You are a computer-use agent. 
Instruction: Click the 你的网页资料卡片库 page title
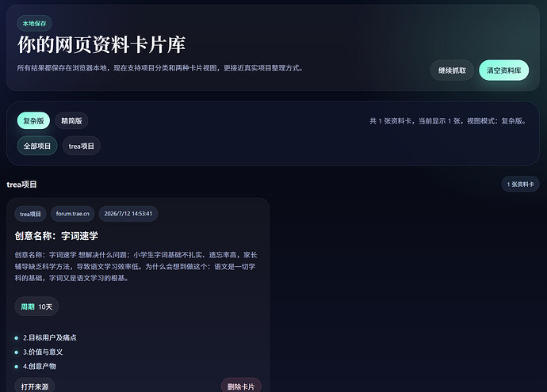pos(101,45)
